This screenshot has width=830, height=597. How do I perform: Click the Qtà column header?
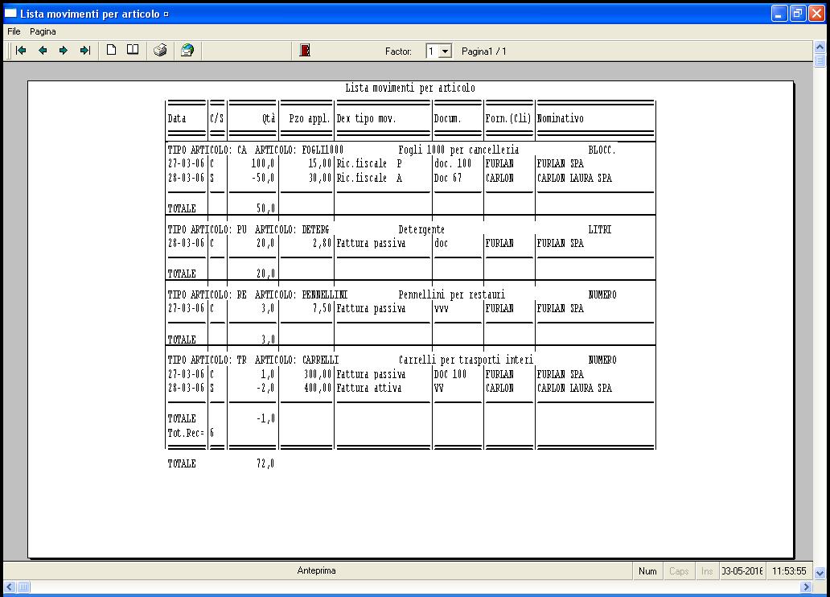269,118
